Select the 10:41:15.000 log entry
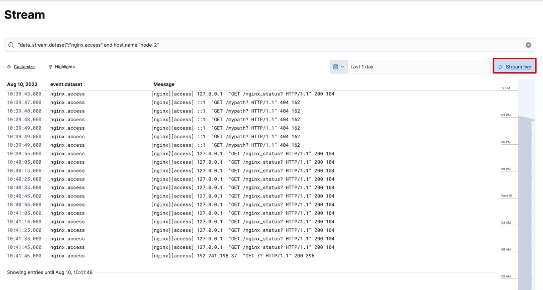Image resolution: width=543 pixels, height=290 pixels. point(250,222)
